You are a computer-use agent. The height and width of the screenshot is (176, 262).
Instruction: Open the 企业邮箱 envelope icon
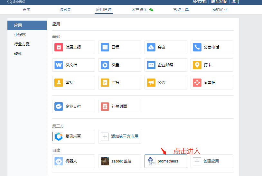pyautogui.click(x=151, y=65)
